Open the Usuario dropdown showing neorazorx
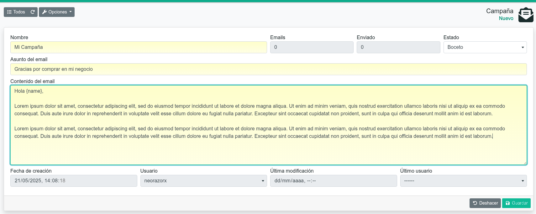Image resolution: width=536 pixels, height=214 pixels. tap(203, 181)
